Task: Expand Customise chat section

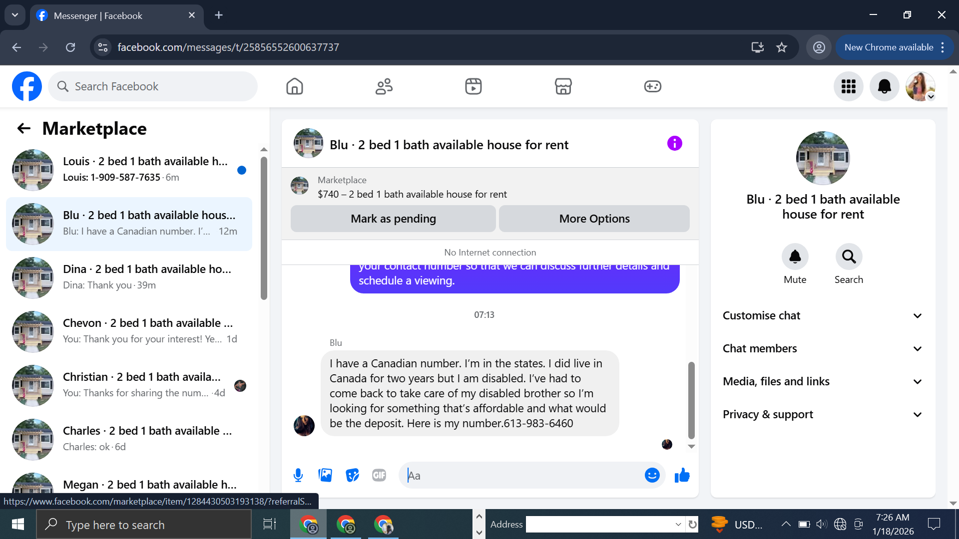Action: coord(823,316)
